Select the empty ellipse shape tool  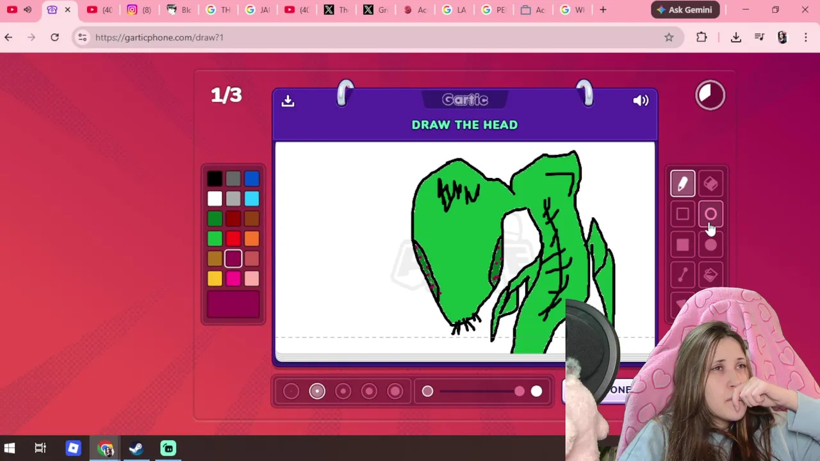click(x=710, y=214)
